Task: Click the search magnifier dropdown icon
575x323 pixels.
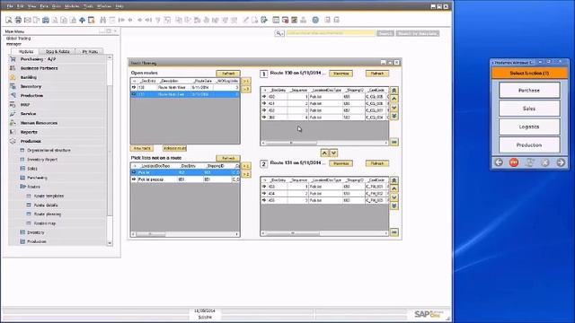Action: 279,33
